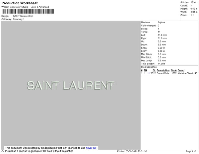The height and width of the screenshot is (154, 199).
Task: Select the Machine value Tajima
Action: (161, 22)
